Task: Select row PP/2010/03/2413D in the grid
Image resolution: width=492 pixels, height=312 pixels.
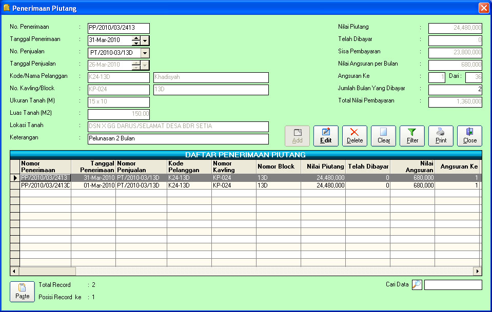Action: pos(45,185)
